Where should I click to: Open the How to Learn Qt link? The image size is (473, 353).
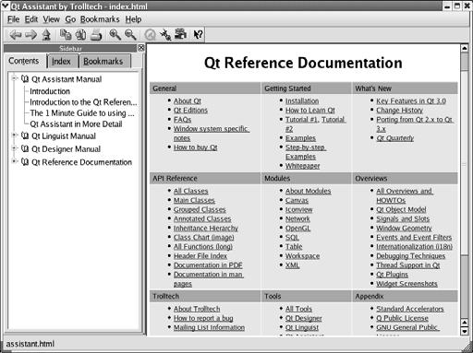(310, 110)
